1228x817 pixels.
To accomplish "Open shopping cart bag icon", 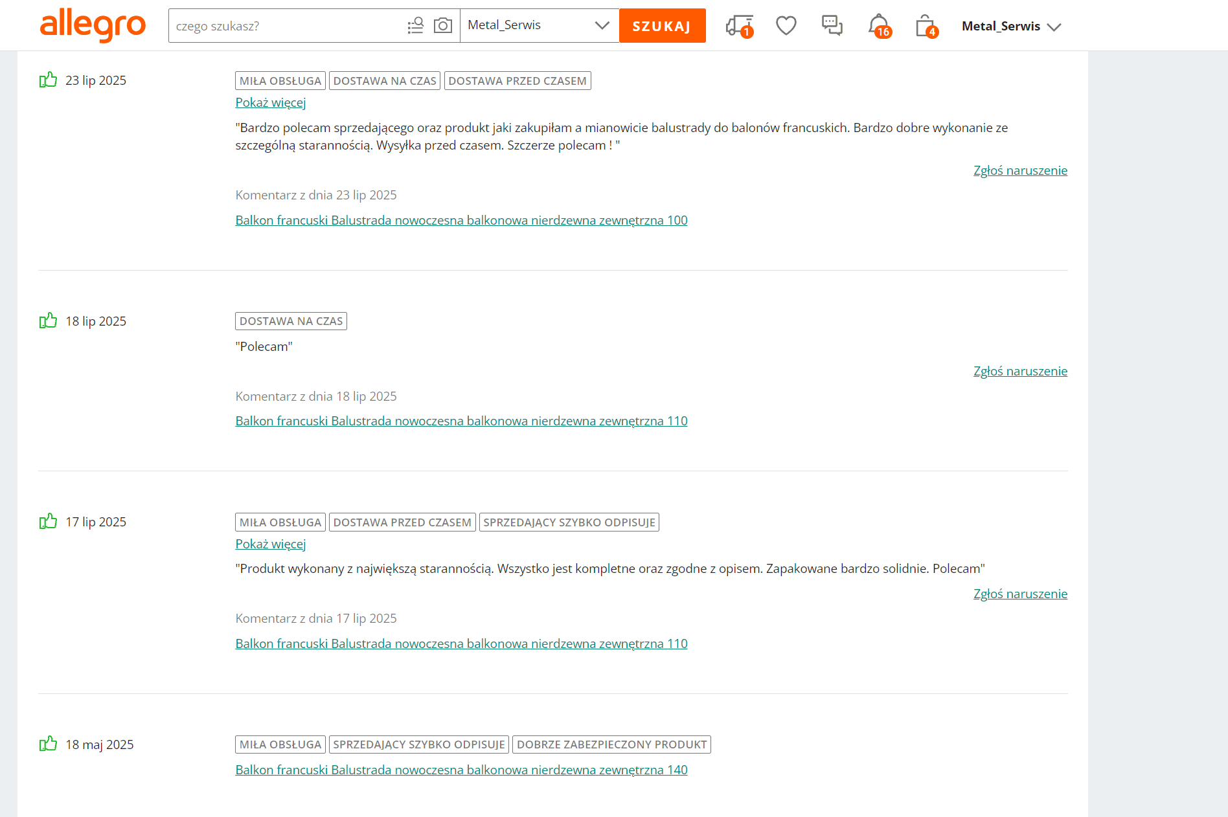I will point(926,26).
